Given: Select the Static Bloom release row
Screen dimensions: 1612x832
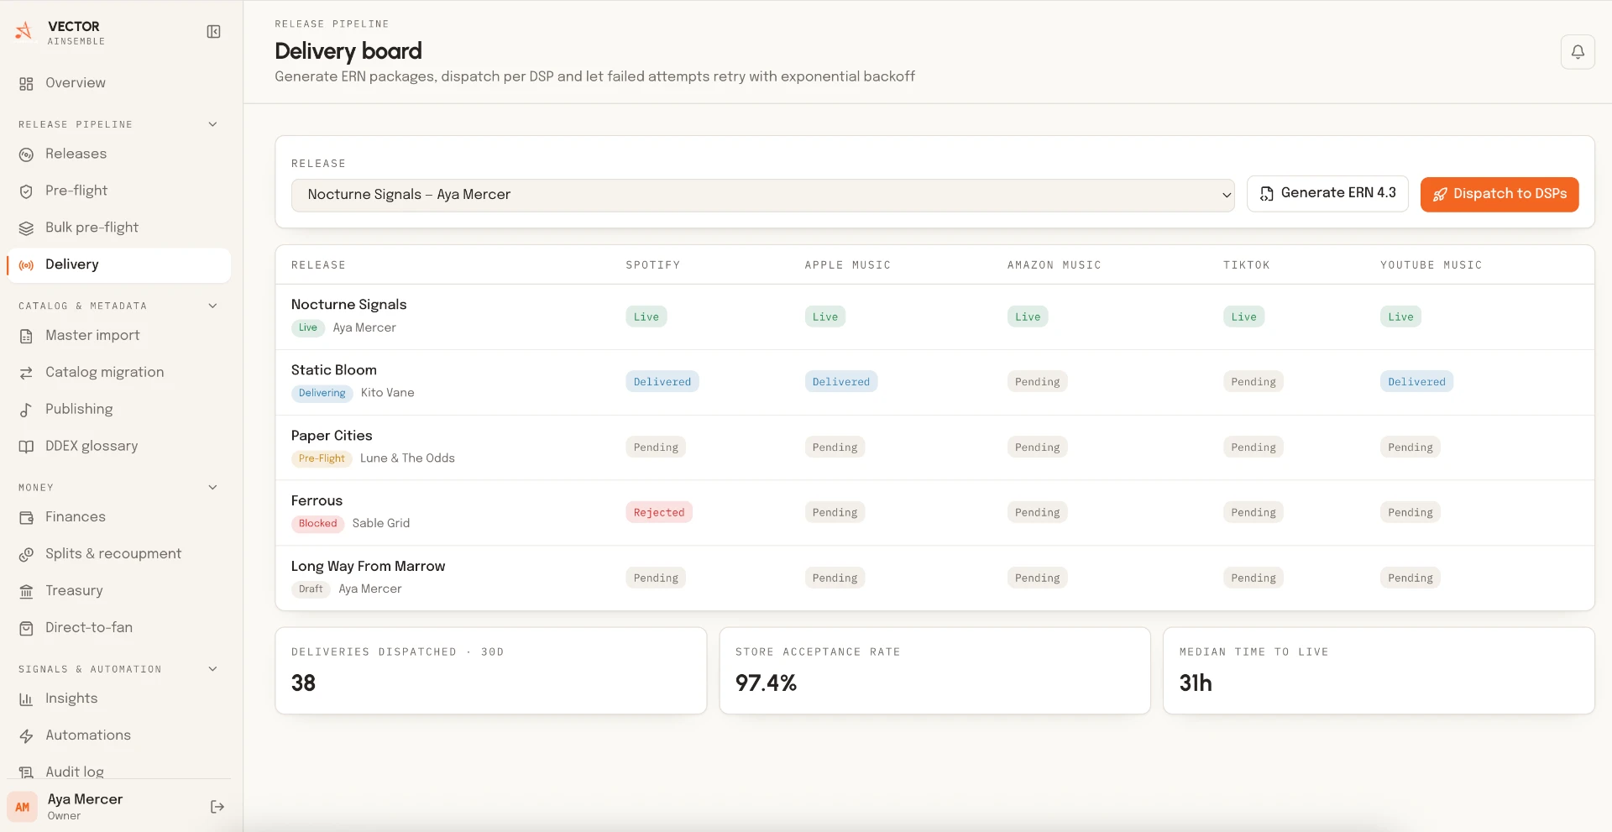Looking at the screenshot, I should 934,382.
